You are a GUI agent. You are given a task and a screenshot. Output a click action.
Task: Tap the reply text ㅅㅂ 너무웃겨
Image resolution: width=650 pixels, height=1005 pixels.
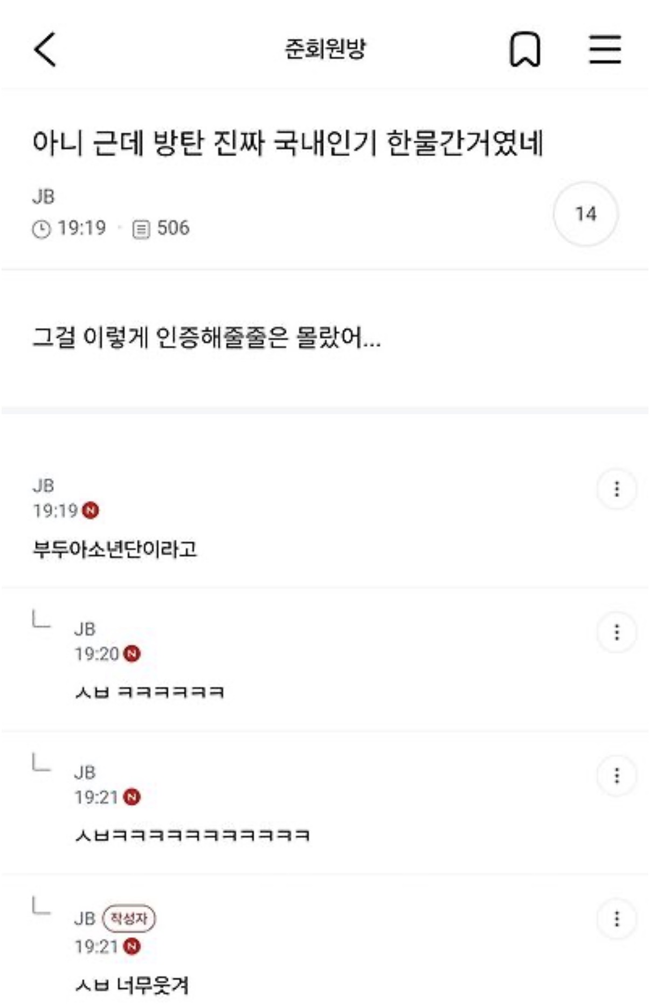pyautogui.click(x=132, y=986)
